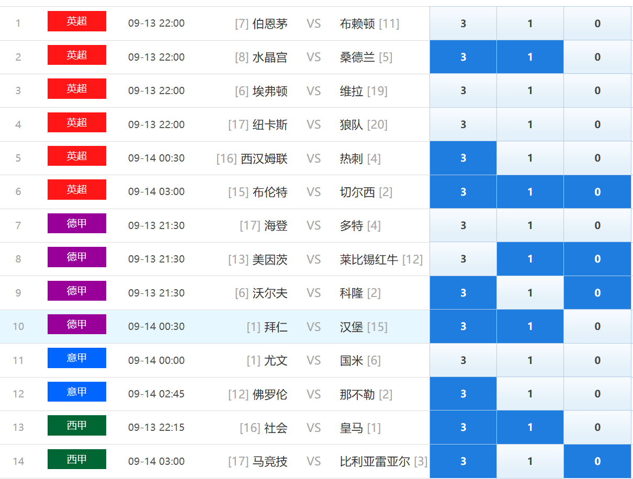
Task: Unselect 0 for 布伦特 vs 切尔西
Action: (597, 192)
